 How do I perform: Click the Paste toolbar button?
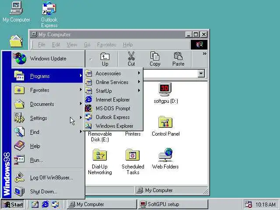(178, 59)
